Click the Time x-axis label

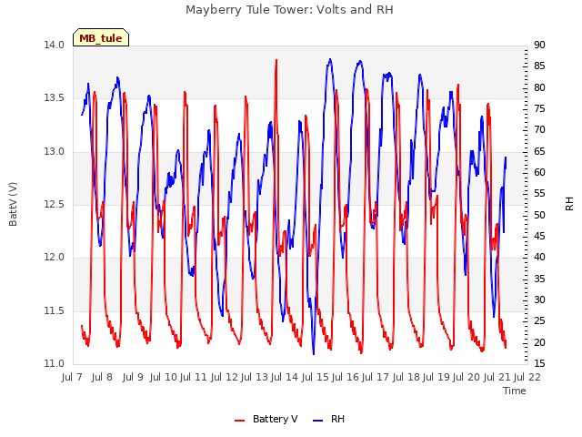click(x=515, y=391)
